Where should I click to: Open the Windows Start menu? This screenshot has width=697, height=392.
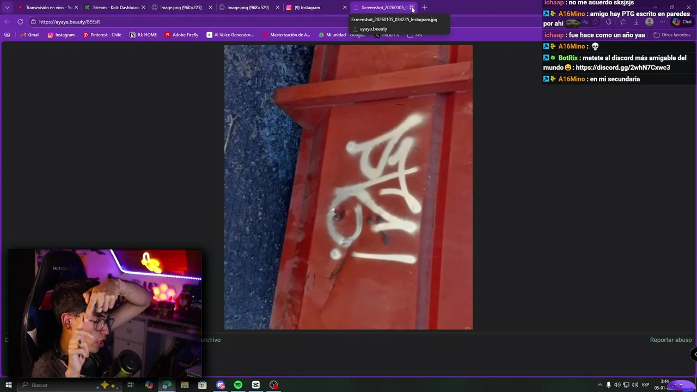point(8,385)
